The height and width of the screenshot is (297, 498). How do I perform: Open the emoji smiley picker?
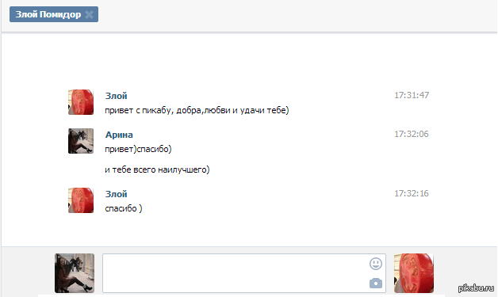tap(376, 264)
